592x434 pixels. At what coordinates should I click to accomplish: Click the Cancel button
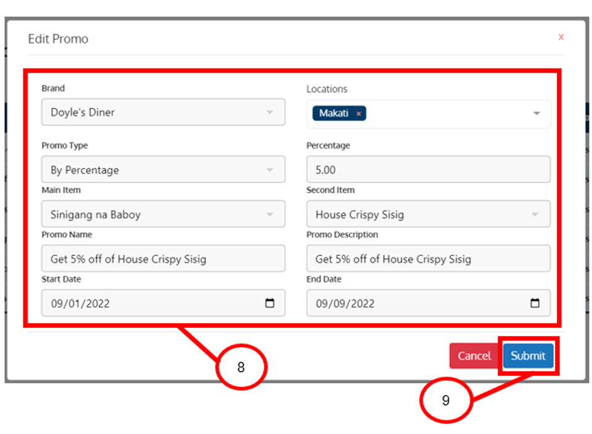tap(474, 356)
